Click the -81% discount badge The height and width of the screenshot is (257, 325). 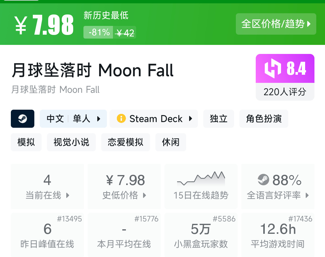coord(99,32)
